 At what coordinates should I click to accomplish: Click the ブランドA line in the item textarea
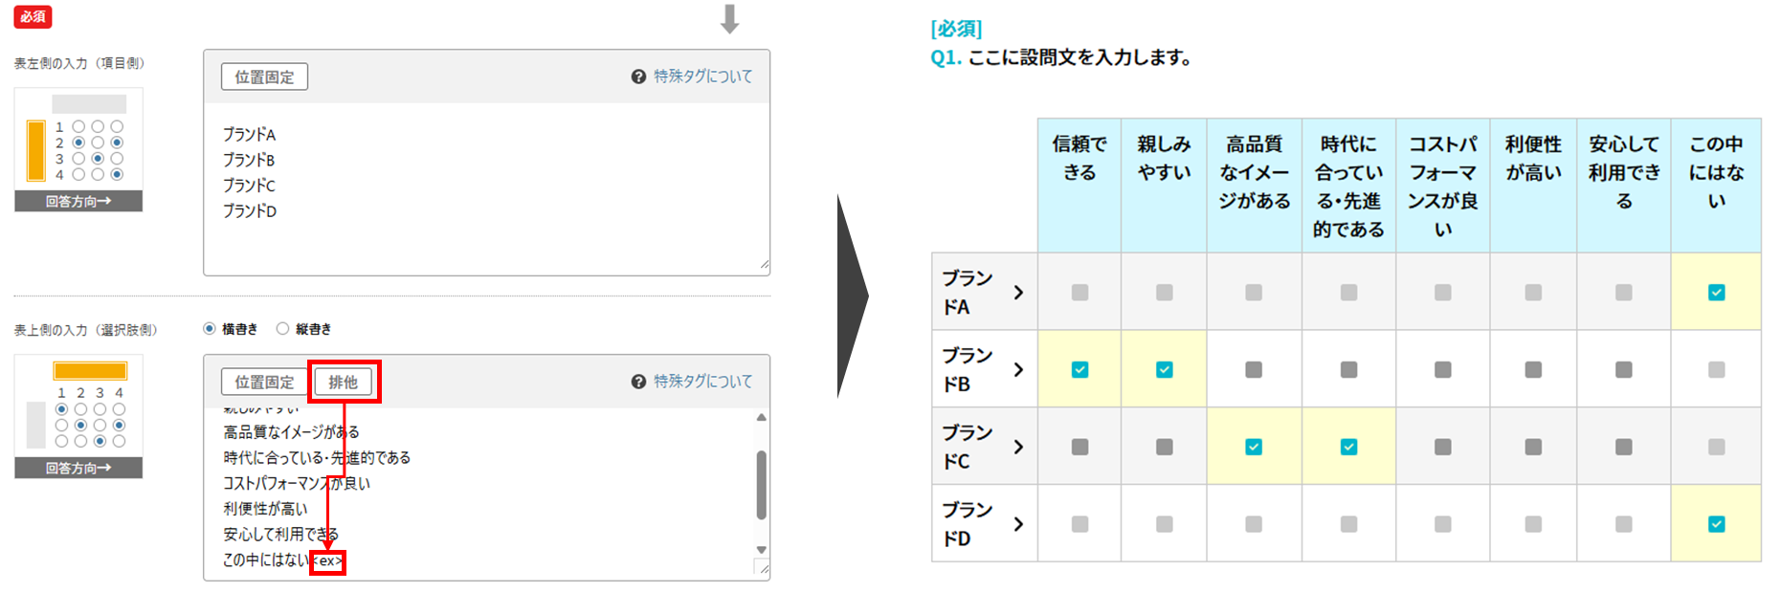pyautogui.click(x=250, y=135)
